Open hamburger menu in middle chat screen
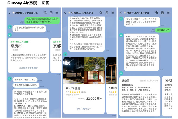 pyautogui.click(x=112, y=13)
